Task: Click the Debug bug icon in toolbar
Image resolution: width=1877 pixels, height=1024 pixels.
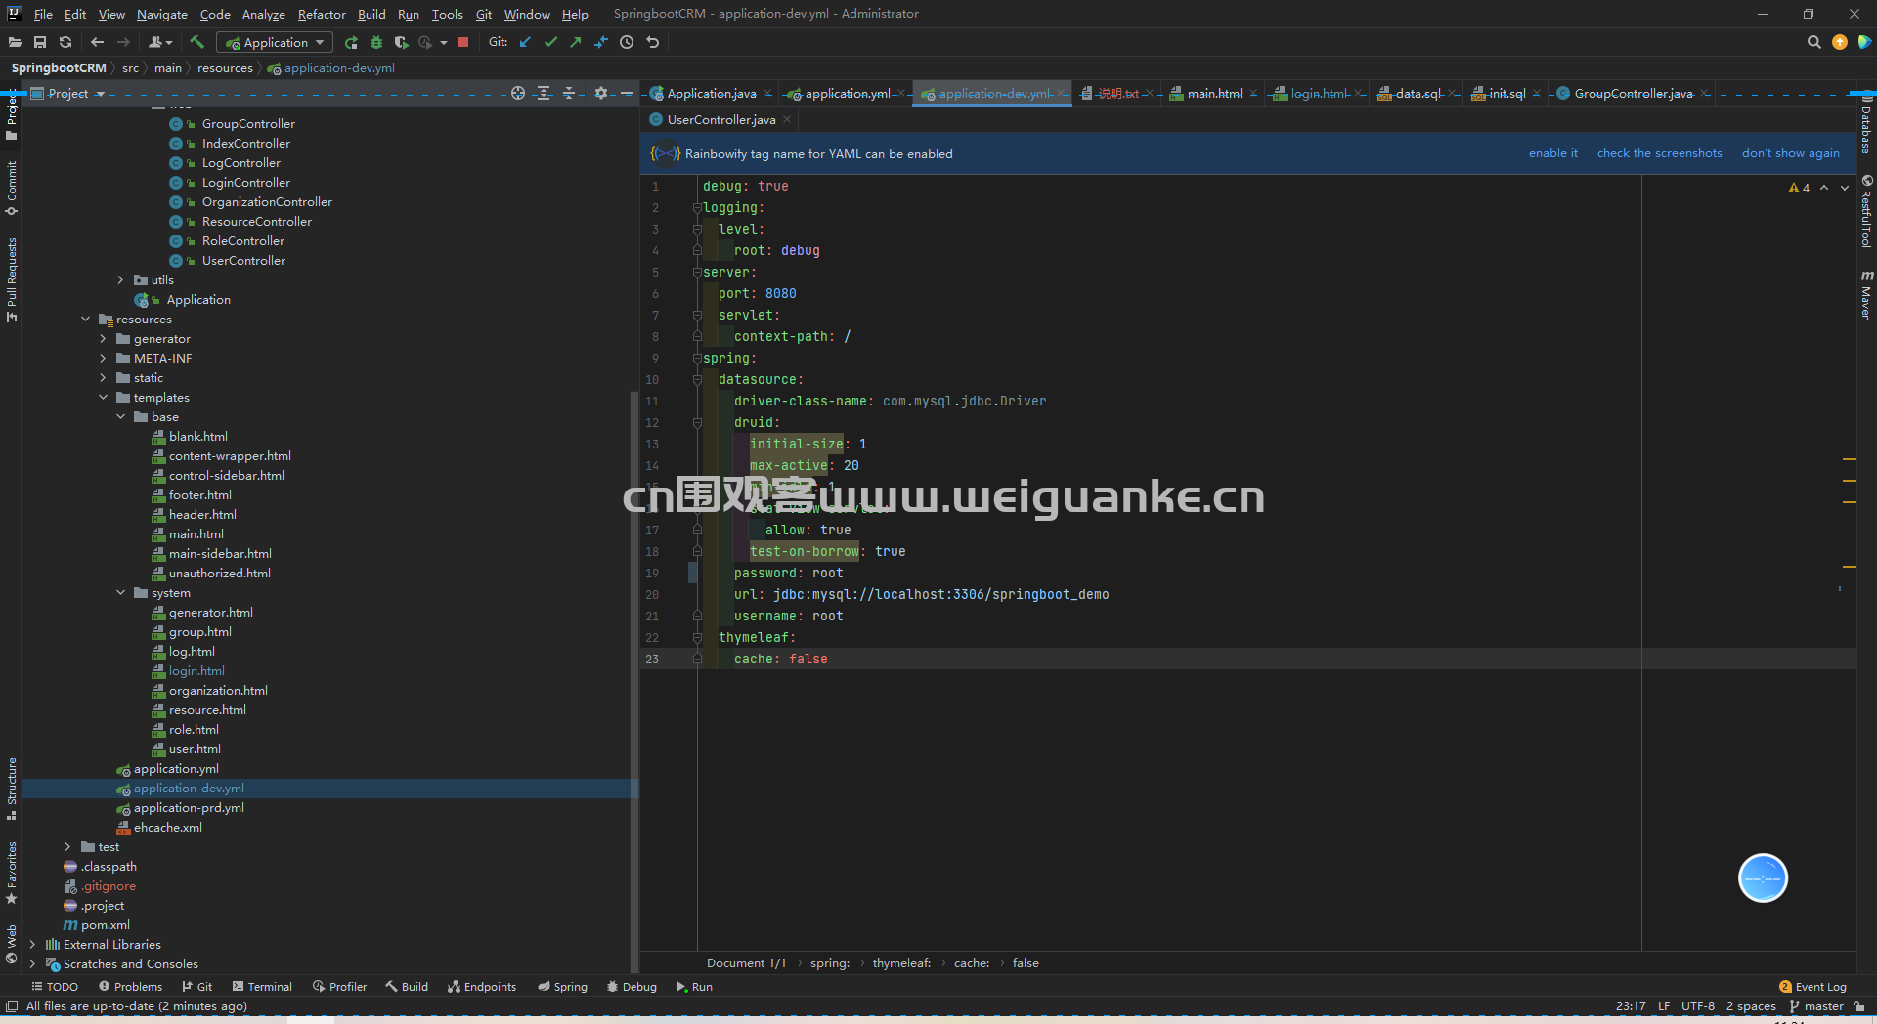Action: click(x=376, y=42)
